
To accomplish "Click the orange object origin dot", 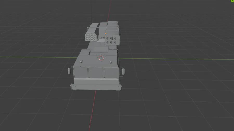I will click(x=106, y=33).
